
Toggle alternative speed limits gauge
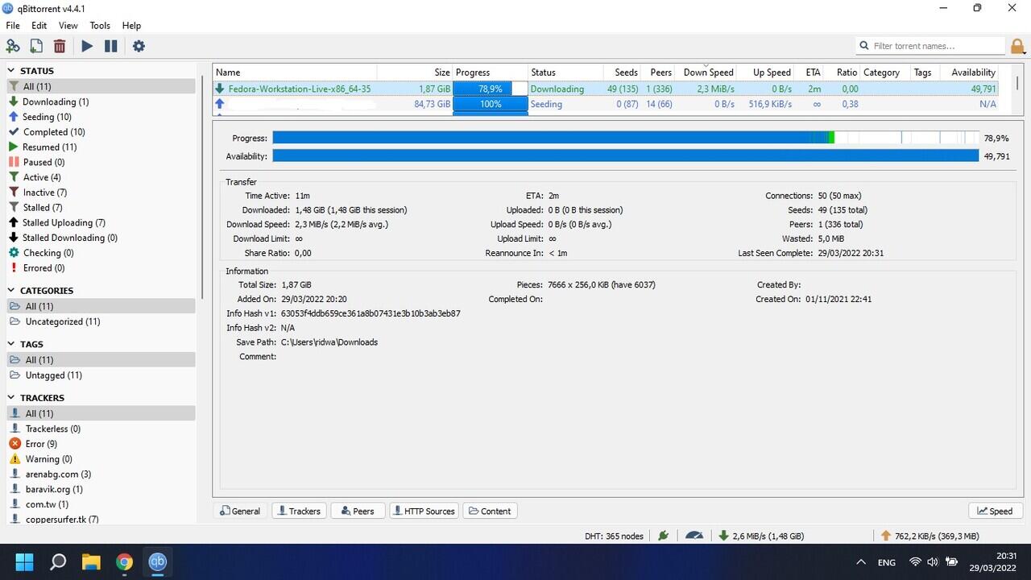(694, 535)
